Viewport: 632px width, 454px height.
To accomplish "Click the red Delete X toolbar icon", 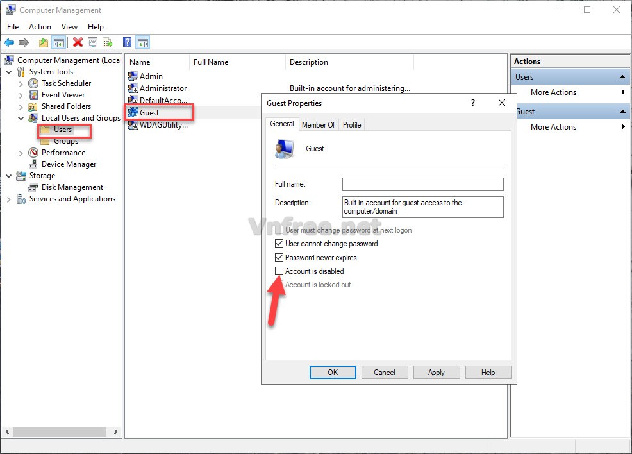I will click(x=78, y=42).
